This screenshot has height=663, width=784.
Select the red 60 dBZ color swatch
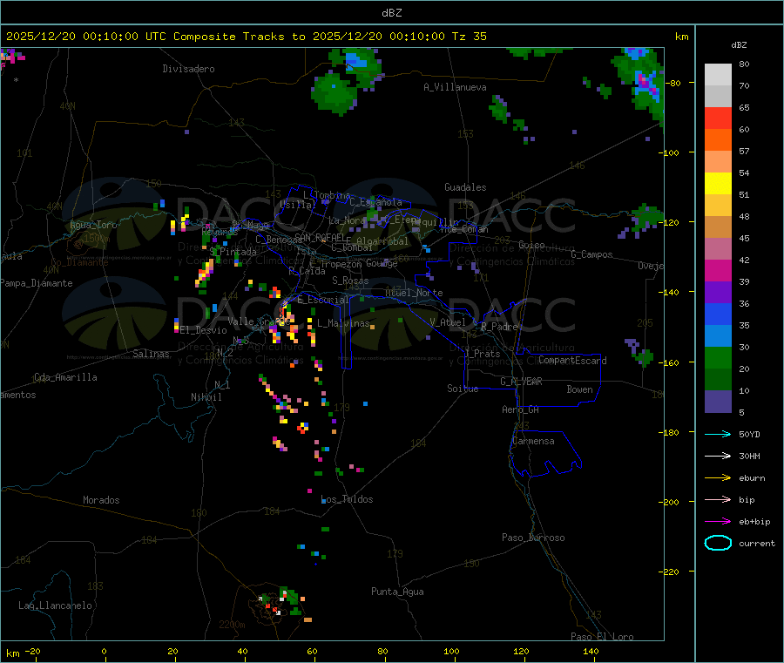(x=718, y=118)
